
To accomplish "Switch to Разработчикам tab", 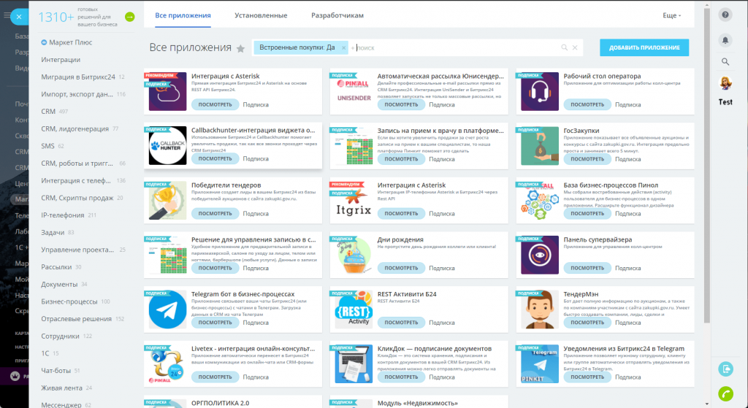I will coord(337,15).
